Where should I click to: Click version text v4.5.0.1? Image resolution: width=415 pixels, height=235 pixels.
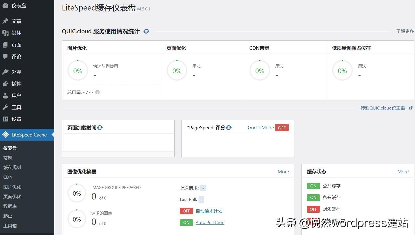pos(143,9)
